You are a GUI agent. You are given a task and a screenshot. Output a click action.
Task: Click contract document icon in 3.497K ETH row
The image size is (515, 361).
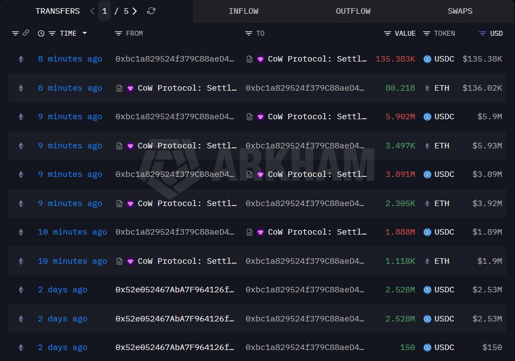tap(120, 146)
